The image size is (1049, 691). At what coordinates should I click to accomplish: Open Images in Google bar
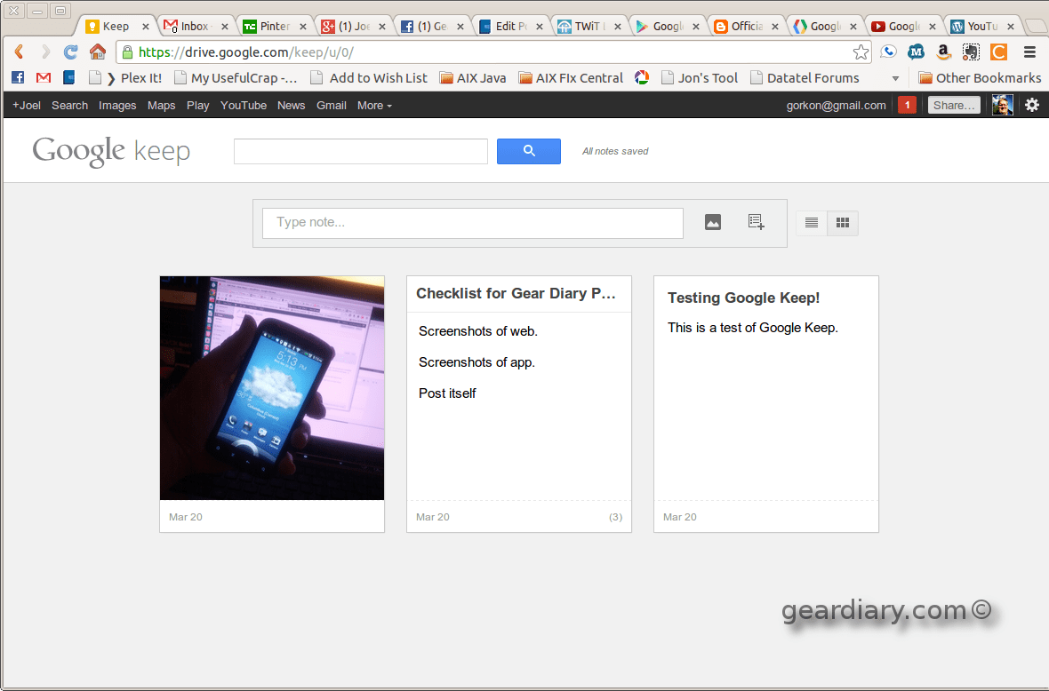click(117, 105)
